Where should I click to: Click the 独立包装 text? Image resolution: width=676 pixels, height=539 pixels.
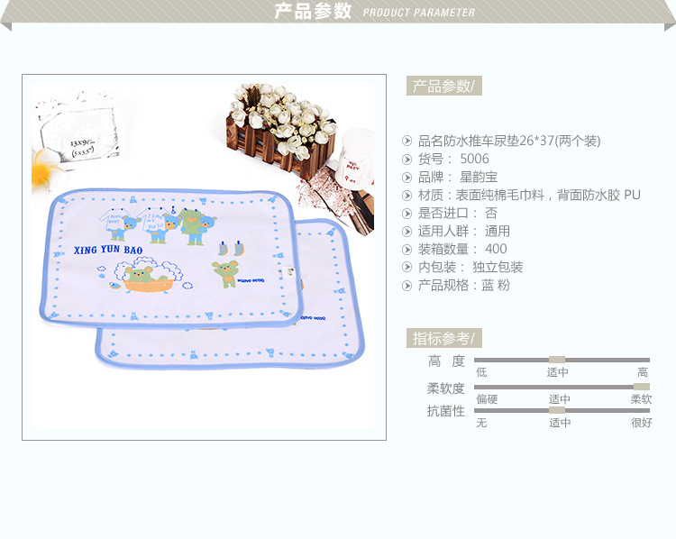tap(498, 267)
